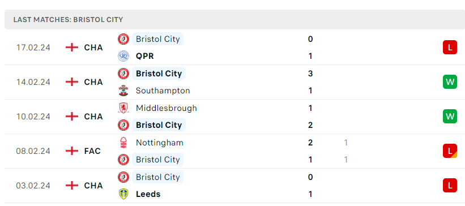Click the L badge for Nottingham FAC match
The height and width of the screenshot is (206, 465).
(x=450, y=151)
